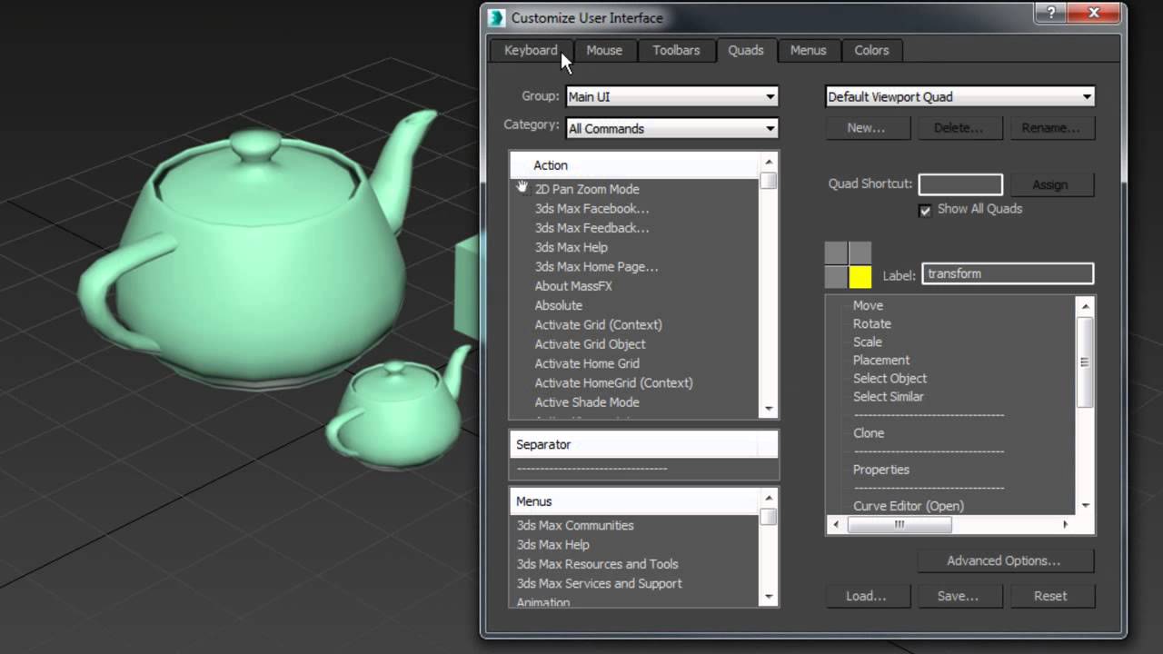Click the Load... button
The width and height of the screenshot is (1163, 654).
(866, 596)
